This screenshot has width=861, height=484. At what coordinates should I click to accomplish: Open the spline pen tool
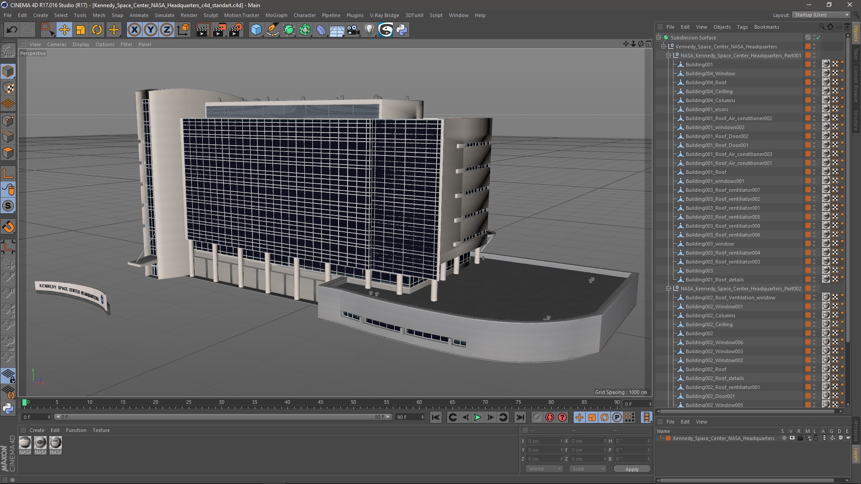[272, 30]
